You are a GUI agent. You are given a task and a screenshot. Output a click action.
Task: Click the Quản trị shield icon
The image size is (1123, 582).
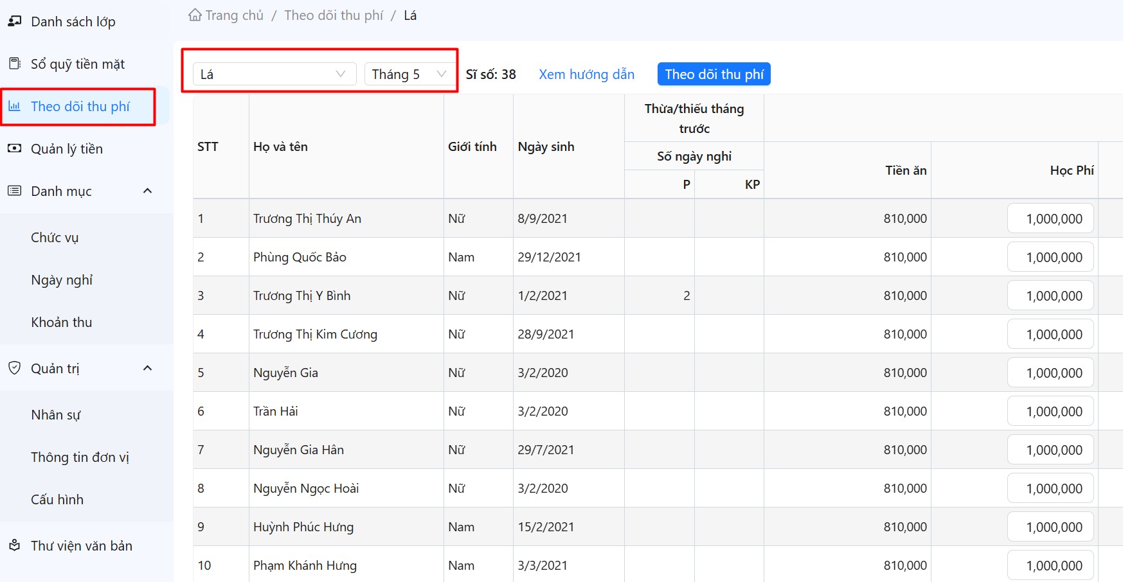tap(14, 368)
